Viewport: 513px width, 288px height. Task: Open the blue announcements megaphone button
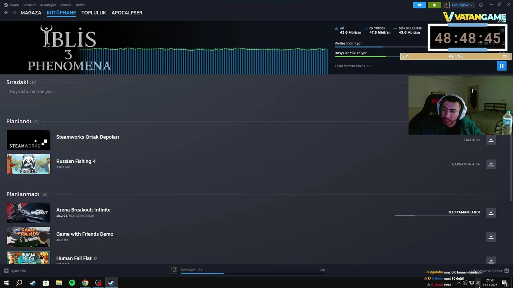pos(419,5)
